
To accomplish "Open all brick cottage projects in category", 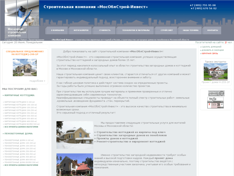I will (21, 127).
